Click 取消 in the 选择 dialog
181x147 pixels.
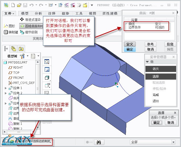click(171, 122)
